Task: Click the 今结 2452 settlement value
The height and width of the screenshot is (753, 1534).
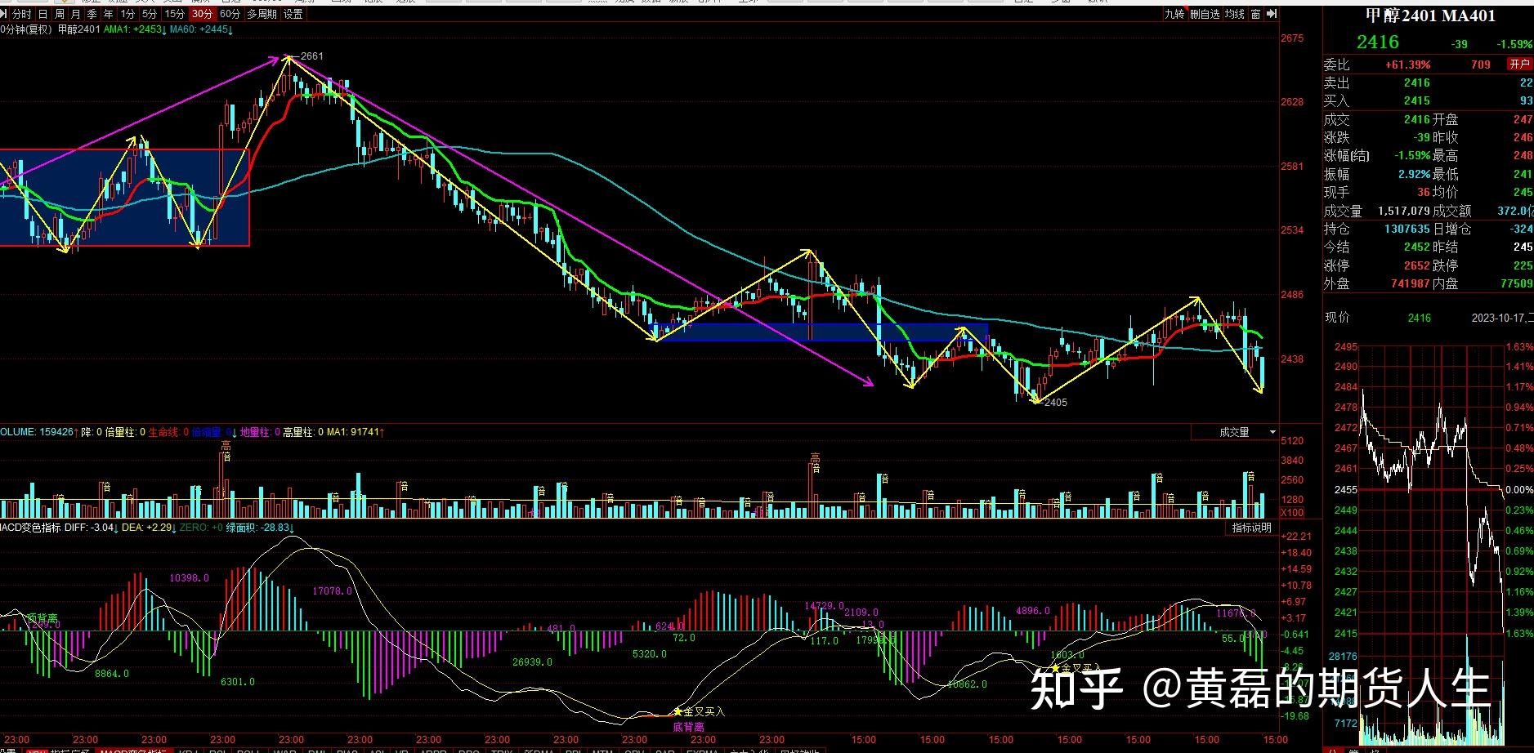Action: coord(1417,247)
